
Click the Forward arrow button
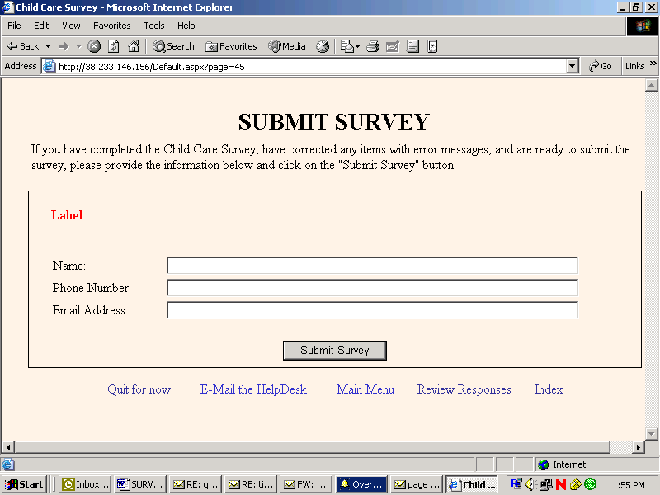pyautogui.click(x=64, y=46)
